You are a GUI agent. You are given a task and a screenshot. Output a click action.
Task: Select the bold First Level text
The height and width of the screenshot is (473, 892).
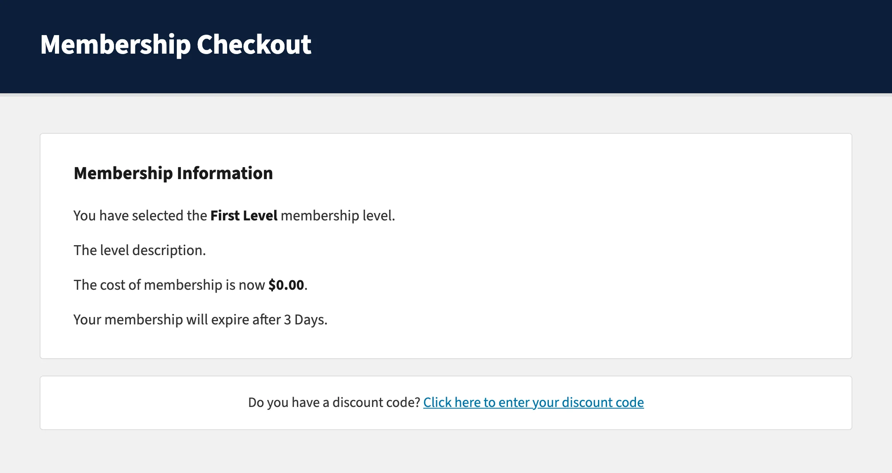(243, 215)
